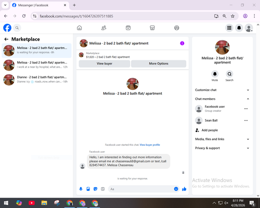Mute this conversation with the bell icon
Screen dimensions: 260x208
215,74
